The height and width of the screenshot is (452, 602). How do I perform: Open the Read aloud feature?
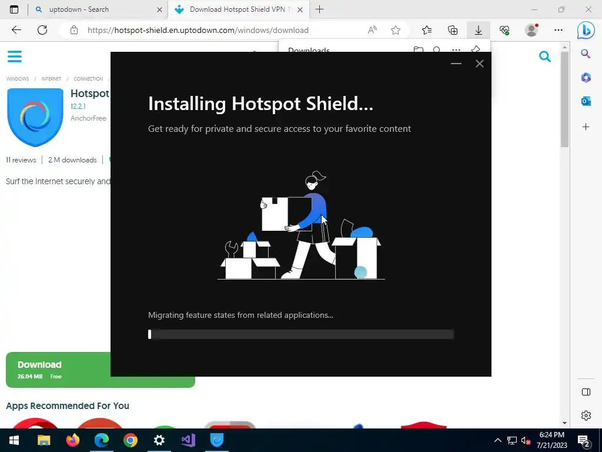(372, 30)
